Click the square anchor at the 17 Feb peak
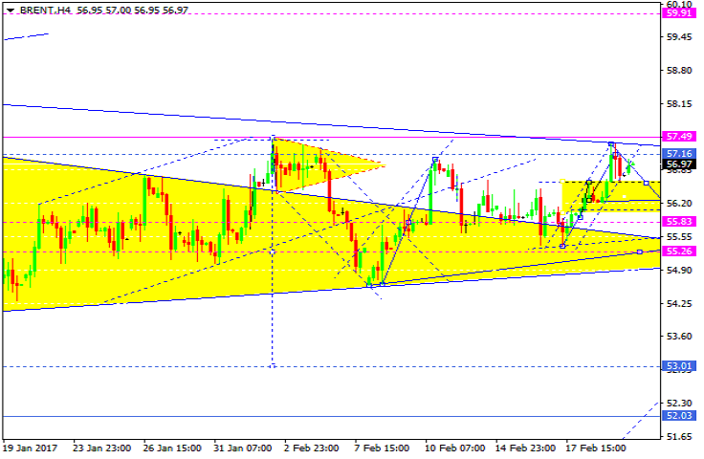 click(x=611, y=143)
